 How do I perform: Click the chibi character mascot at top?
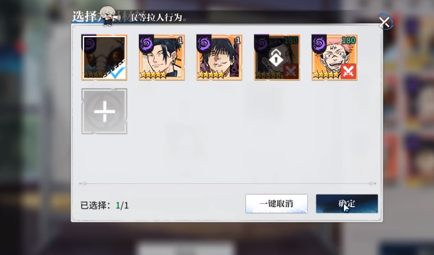click(x=107, y=16)
